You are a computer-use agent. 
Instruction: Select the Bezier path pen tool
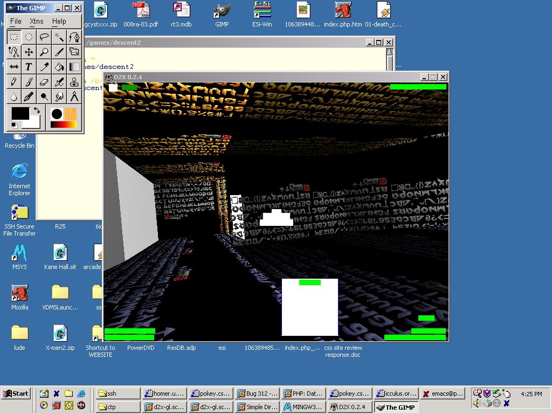point(74,37)
